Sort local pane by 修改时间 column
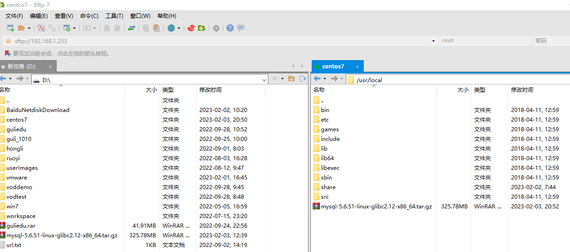Image resolution: width=570 pixels, height=252 pixels. [210, 90]
